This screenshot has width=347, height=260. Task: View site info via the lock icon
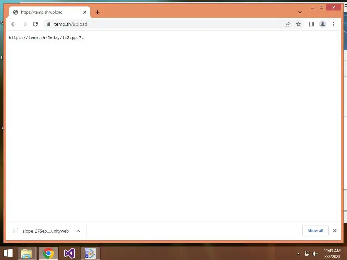(49, 24)
